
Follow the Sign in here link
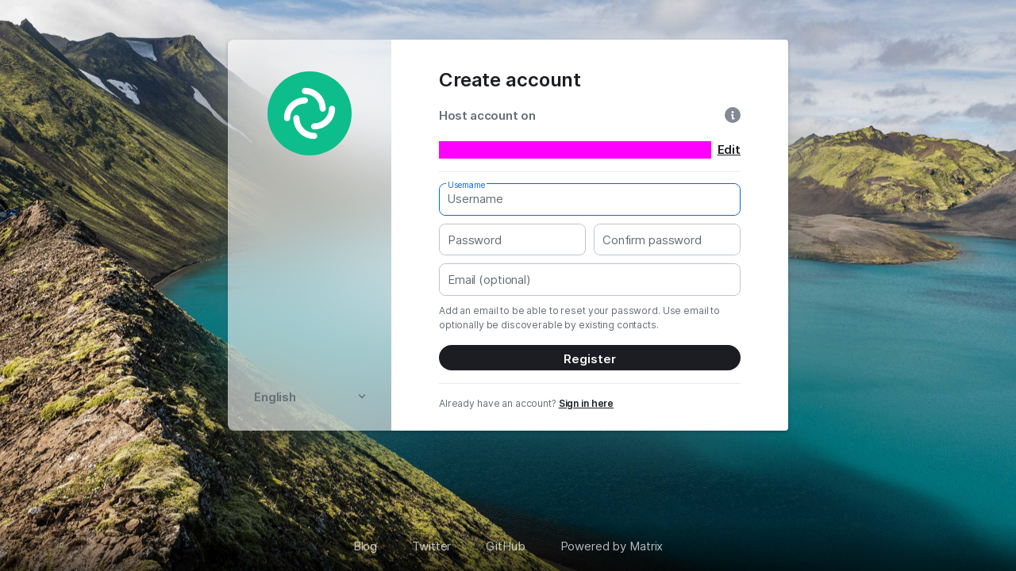[586, 404]
